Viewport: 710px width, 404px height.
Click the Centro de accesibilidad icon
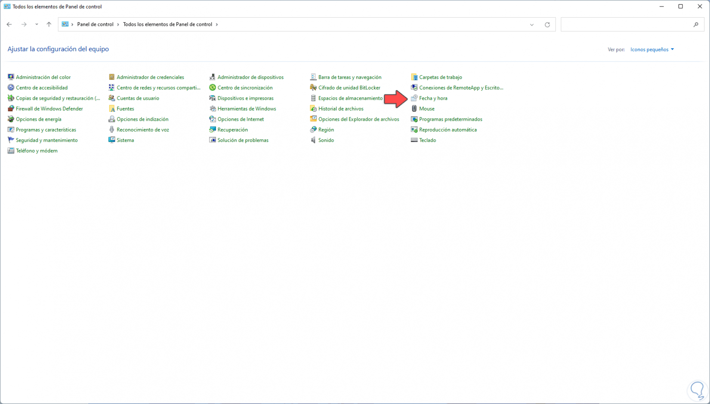(11, 88)
